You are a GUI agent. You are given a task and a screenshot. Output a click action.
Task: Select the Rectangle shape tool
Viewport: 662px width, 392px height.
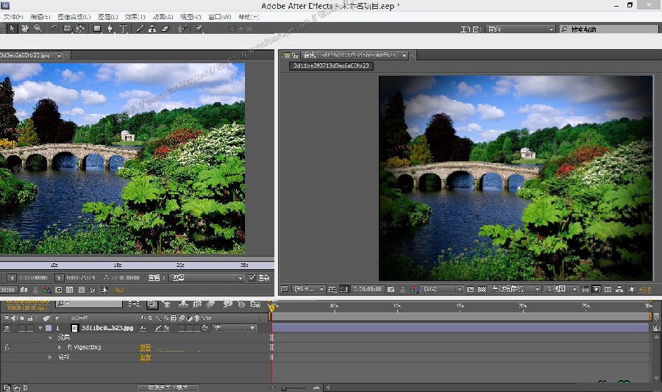coord(96,29)
